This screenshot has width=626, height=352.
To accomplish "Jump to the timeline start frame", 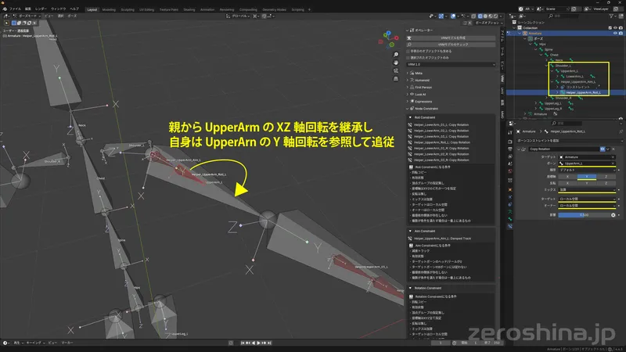I will 243,343.
